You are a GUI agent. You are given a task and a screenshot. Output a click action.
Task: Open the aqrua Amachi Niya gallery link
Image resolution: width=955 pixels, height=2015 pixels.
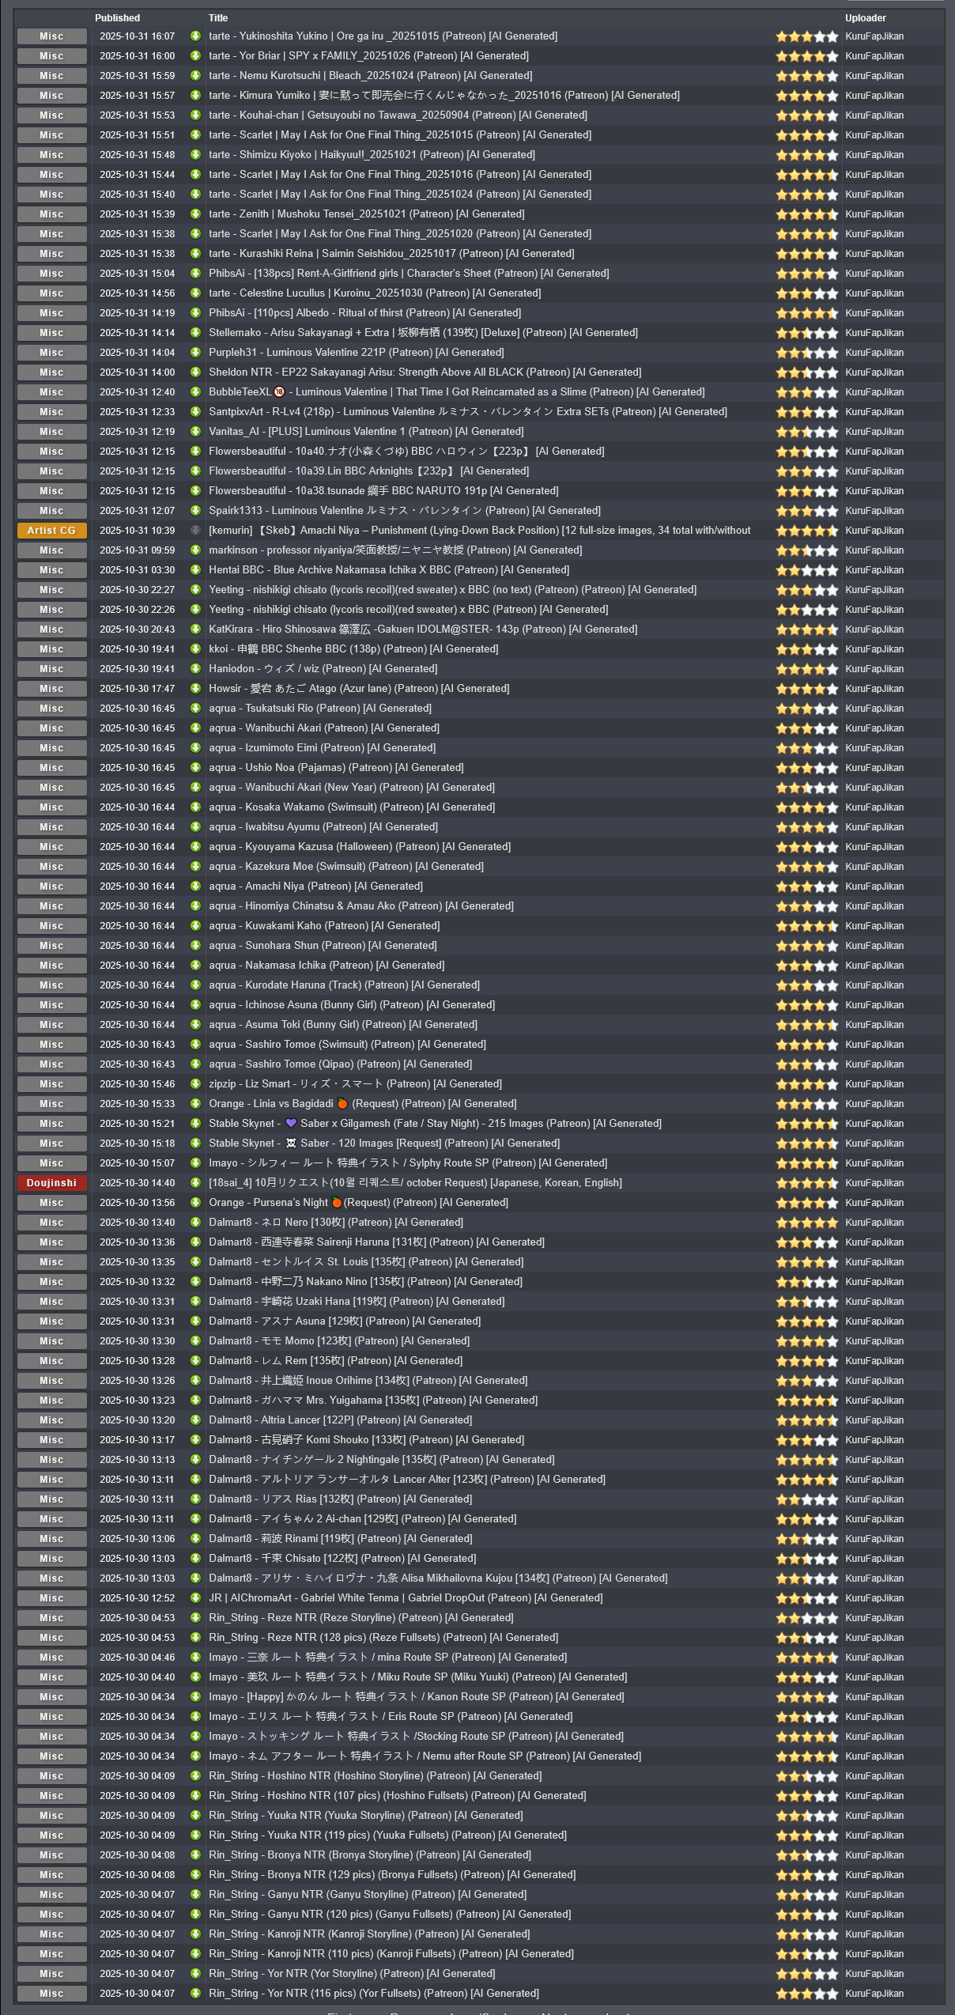coord(315,887)
